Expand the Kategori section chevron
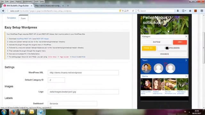The width and height of the screenshot is (205, 115). pyautogui.click(x=186, y=36)
